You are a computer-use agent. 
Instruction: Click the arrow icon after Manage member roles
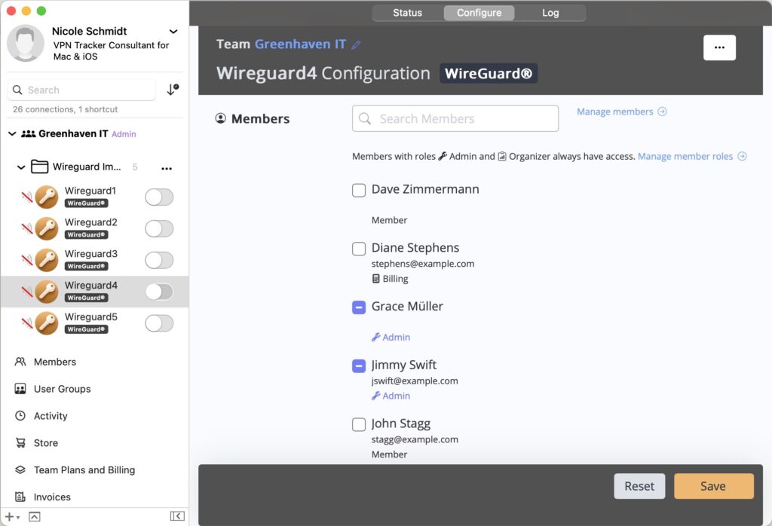pos(742,157)
